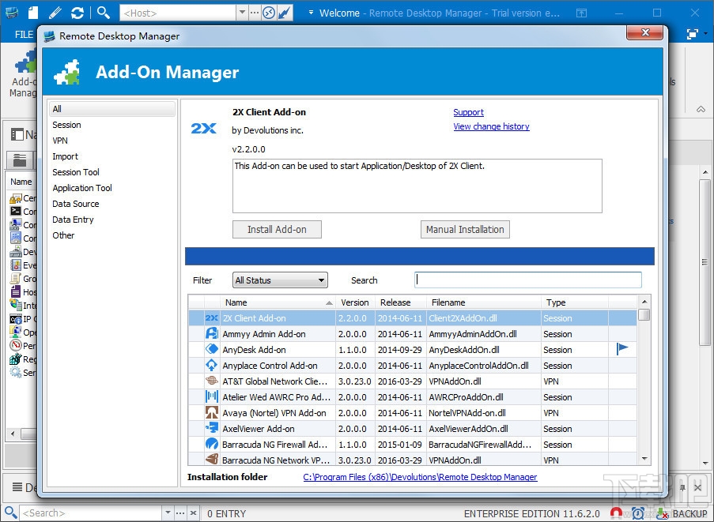This screenshot has height=522, width=714.
Task: Click the ellipsis button beside the Host field
Action: 255,13
